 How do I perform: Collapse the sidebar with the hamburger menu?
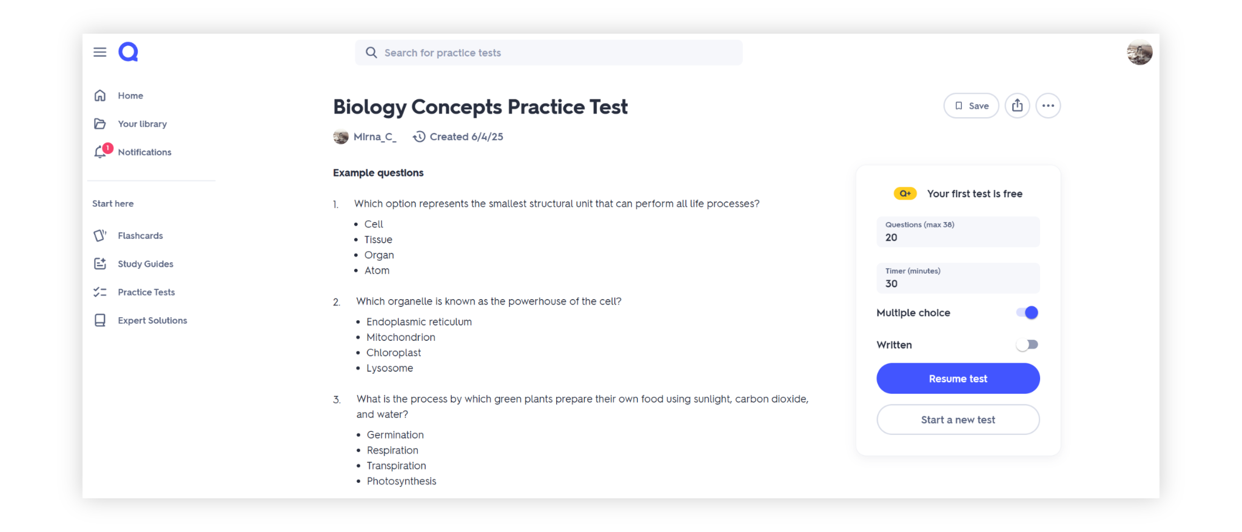[x=99, y=52]
